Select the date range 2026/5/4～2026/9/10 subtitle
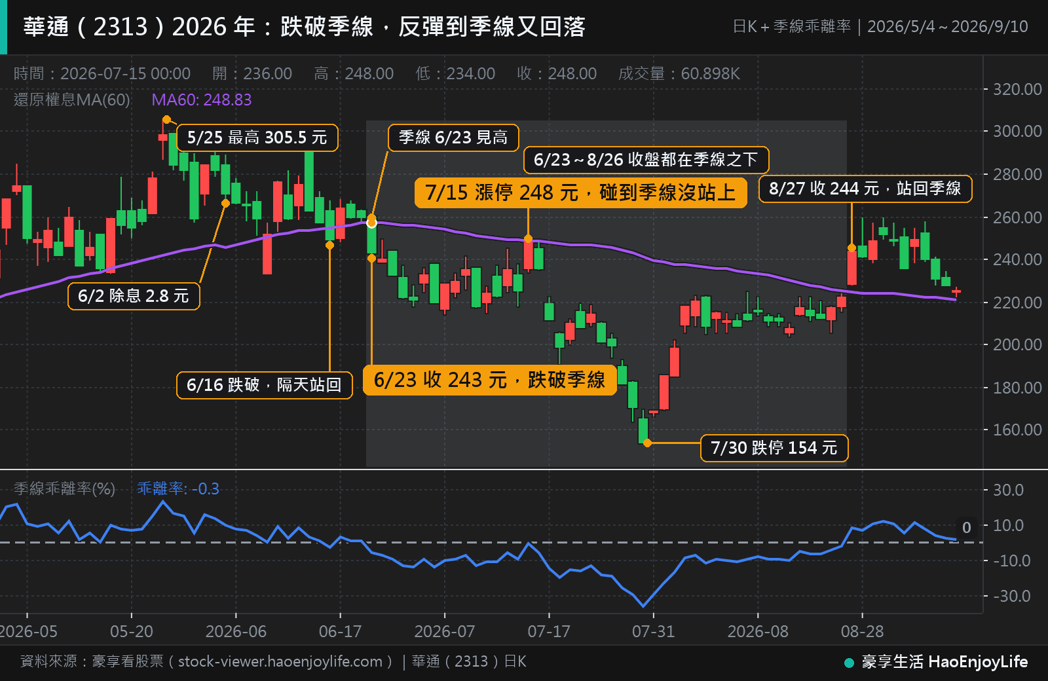This screenshot has height=681, width=1048. [948, 27]
